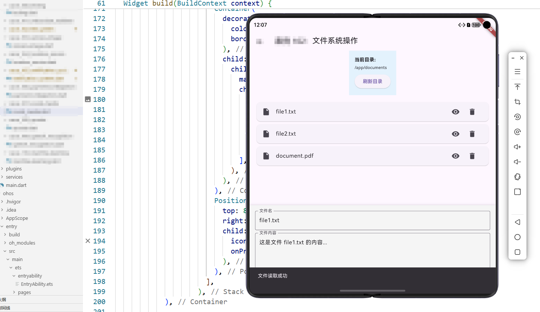Click the file icon beside file1.txt
540x312 pixels.
pos(266,112)
